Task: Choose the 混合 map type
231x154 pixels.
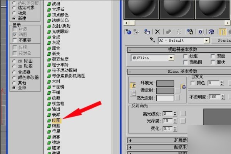Action: (56, 48)
